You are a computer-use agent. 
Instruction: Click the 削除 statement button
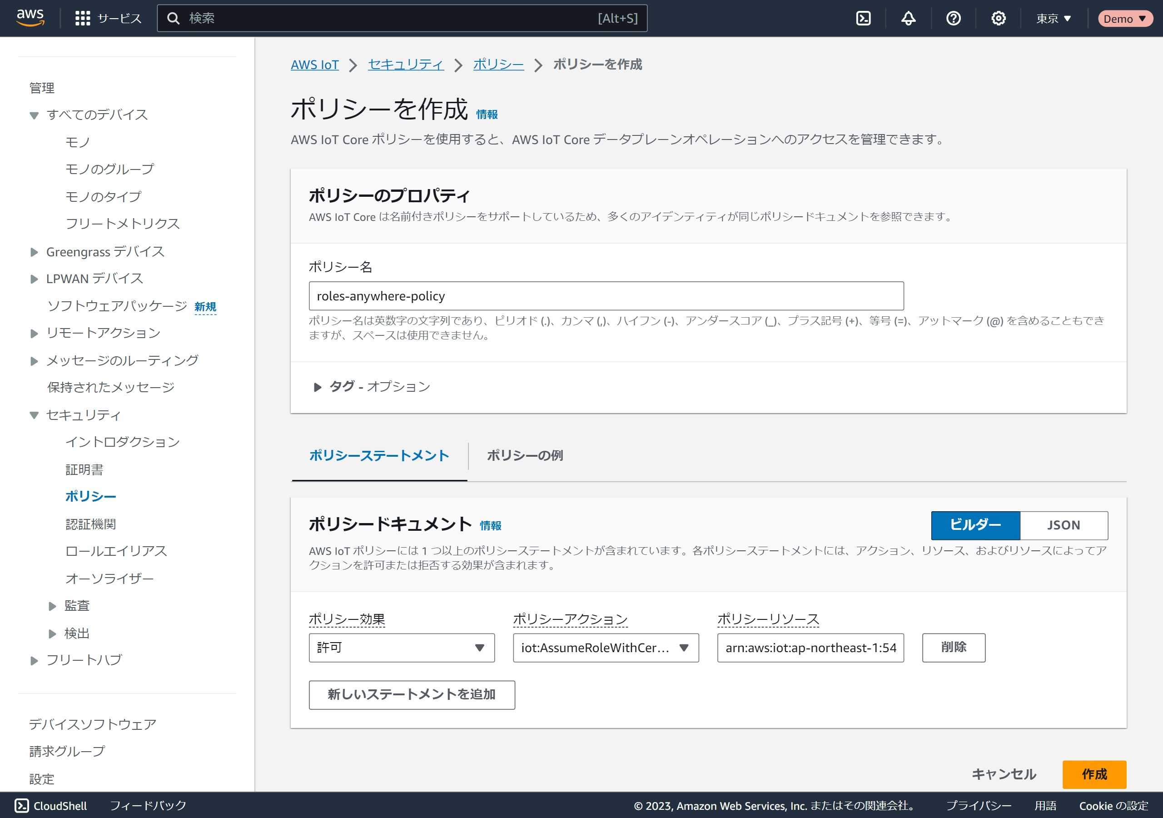tap(953, 647)
